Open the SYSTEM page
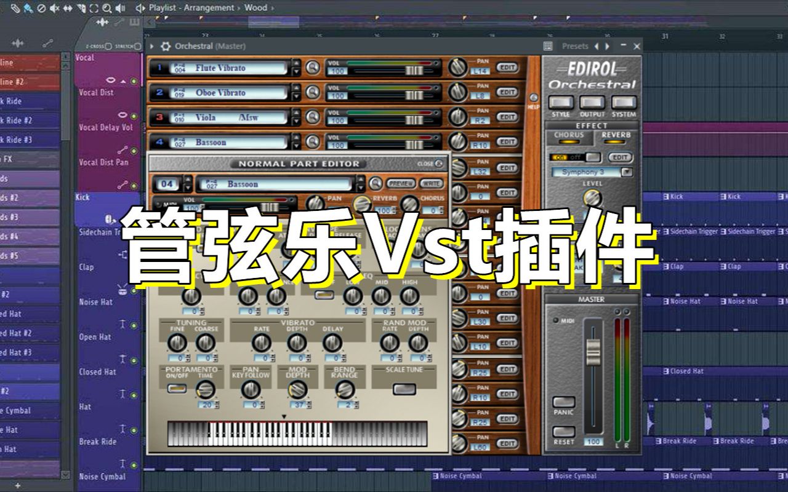Viewport: 788px width, 492px height. coord(624,102)
